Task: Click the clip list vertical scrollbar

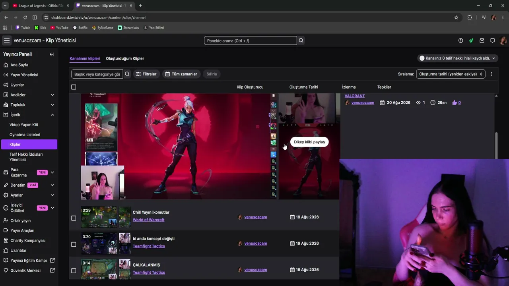Action: pyautogui.click(x=496, y=145)
